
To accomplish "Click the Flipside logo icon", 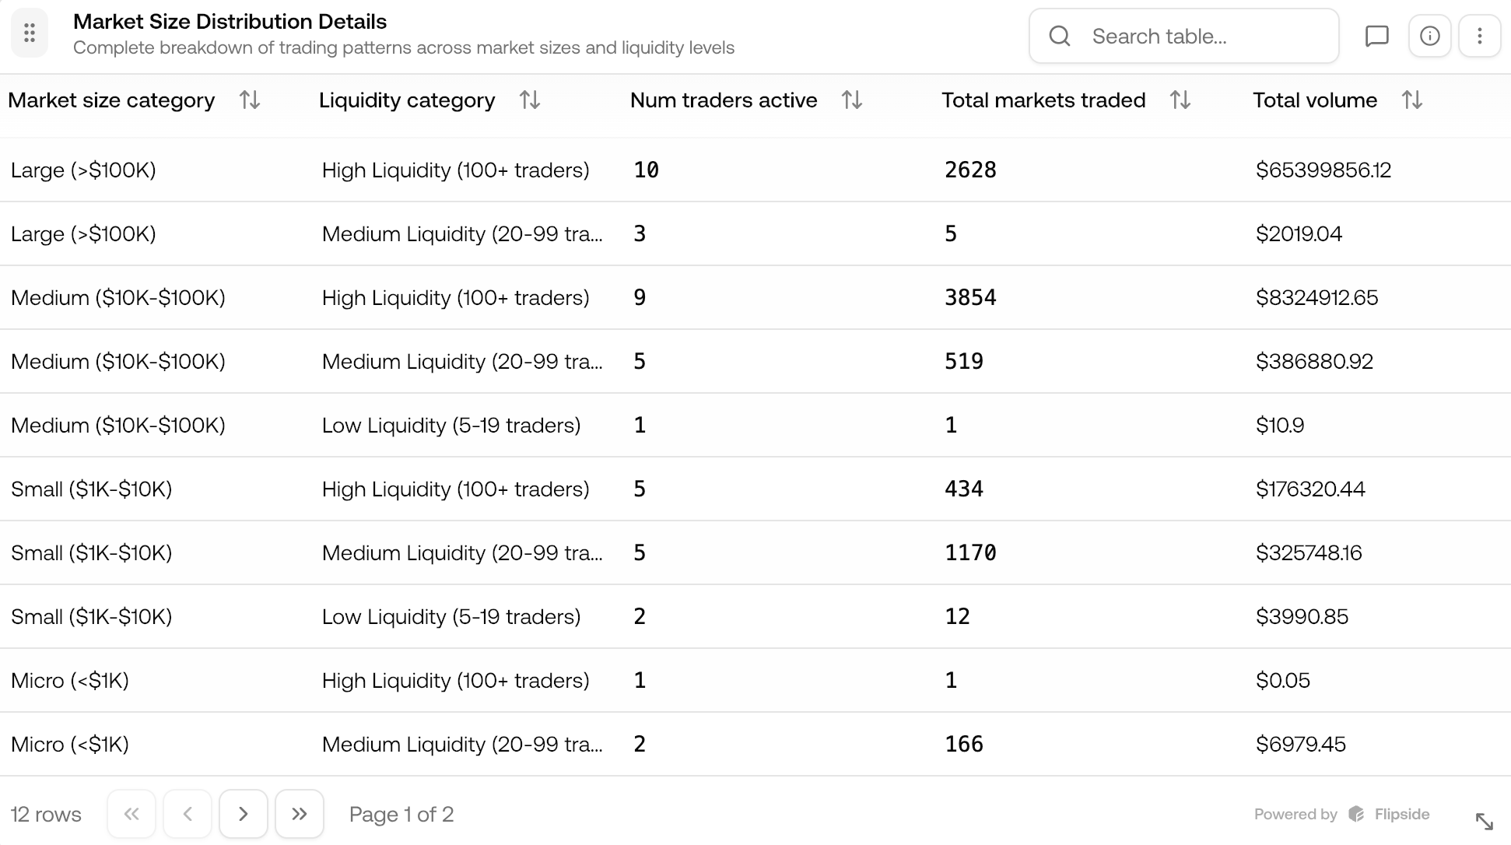I will coord(1356,814).
